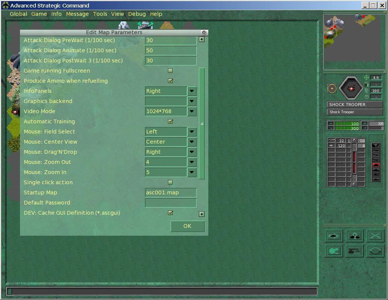Click the green round unit icon in action panel

click(x=334, y=251)
